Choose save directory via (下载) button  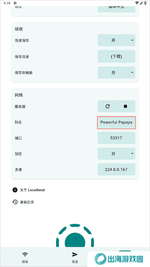[117, 57]
